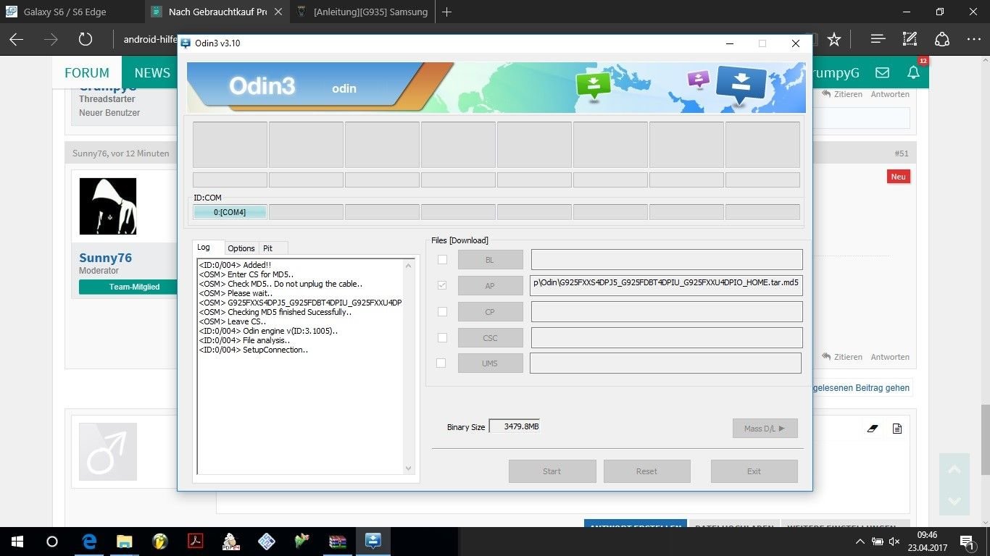This screenshot has width=990, height=556.
Task: Open Action Center notification icon
Action: (x=967, y=542)
